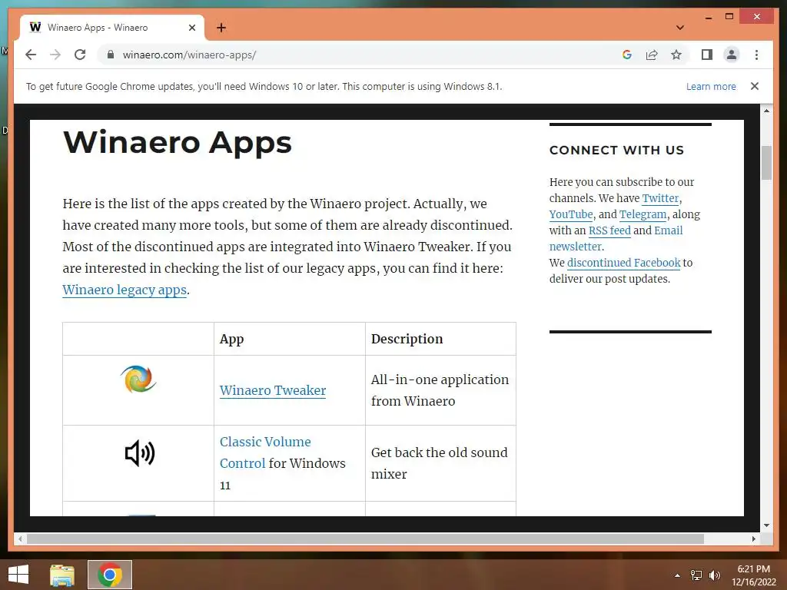
Task: Open the Winaero Tweaker link
Action: click(273, 390)
